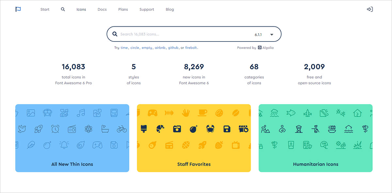Click the coffee mug icon in the yellow card
Screen dimensions: 392x193
point(203,113)
